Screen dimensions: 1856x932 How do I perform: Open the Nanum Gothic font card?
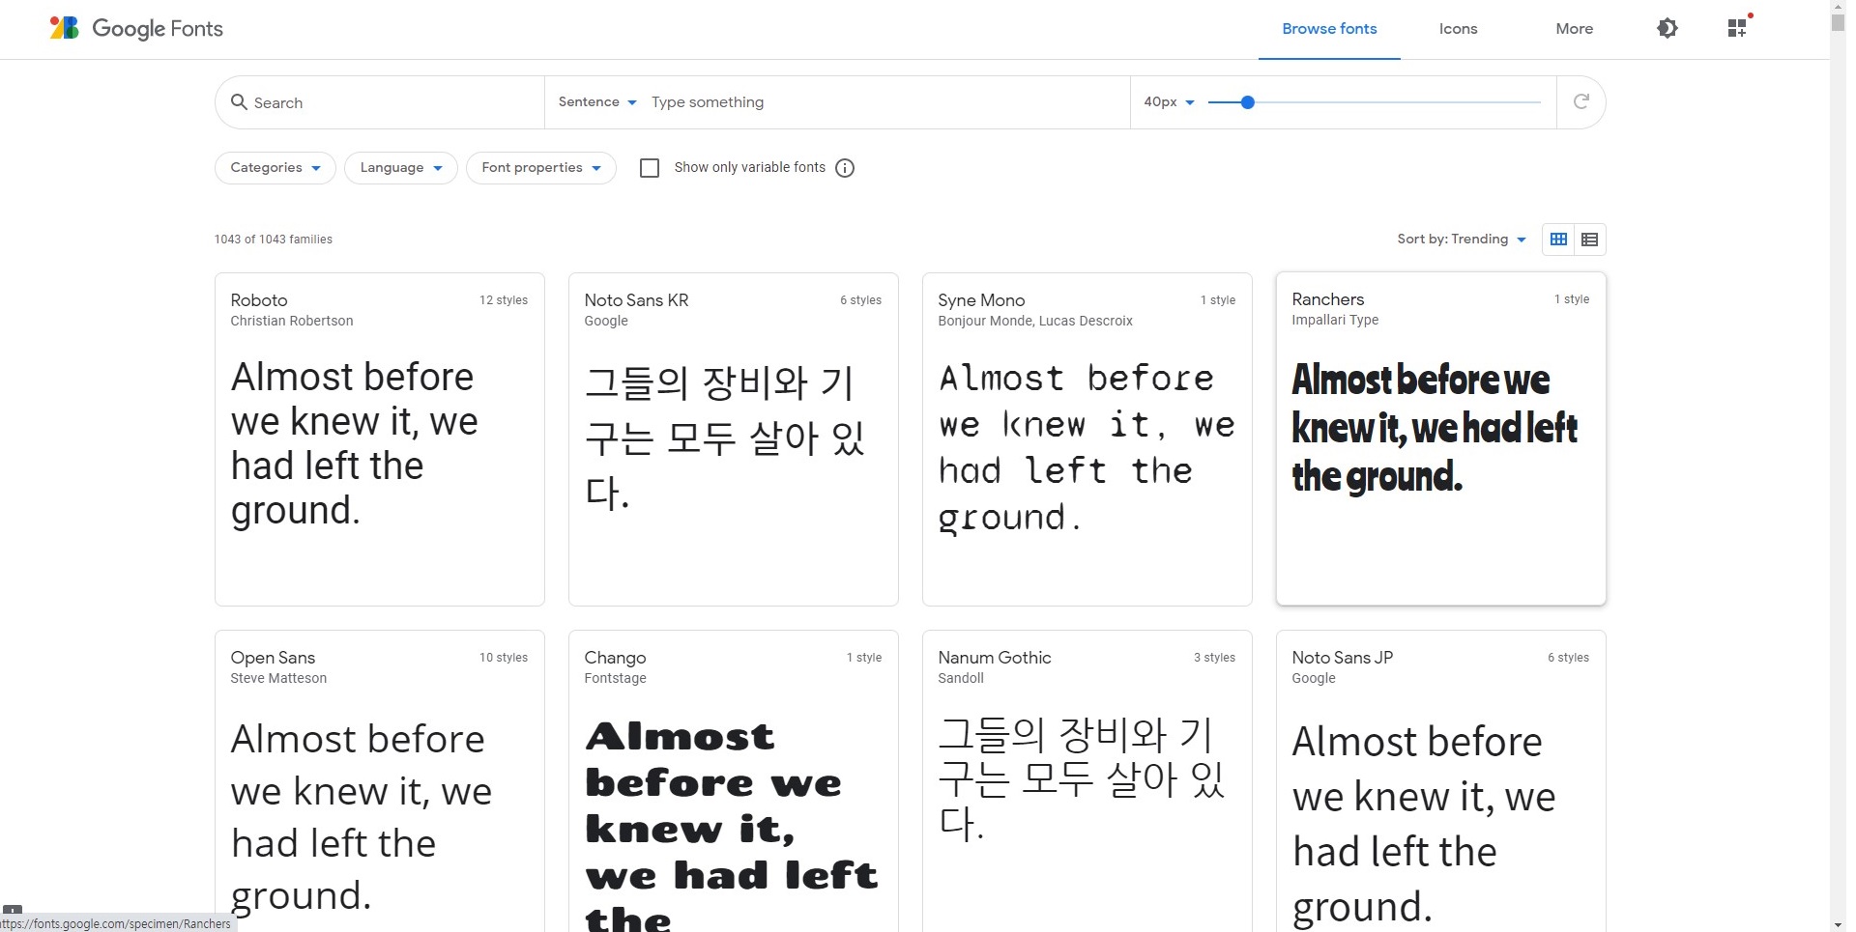(1087, 780)
